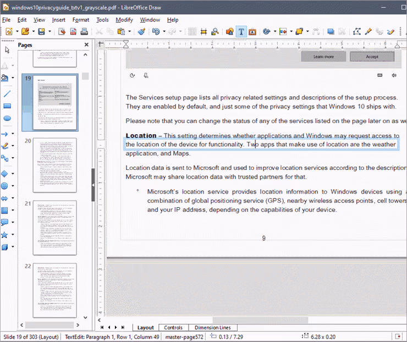Open the Align dropdown arrow
This screenshot has height=342, width=407.
coord(291,32)
